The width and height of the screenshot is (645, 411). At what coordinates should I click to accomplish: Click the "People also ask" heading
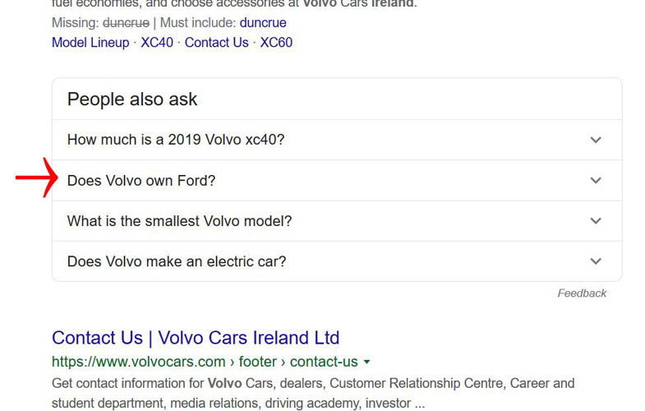(132, 99)
